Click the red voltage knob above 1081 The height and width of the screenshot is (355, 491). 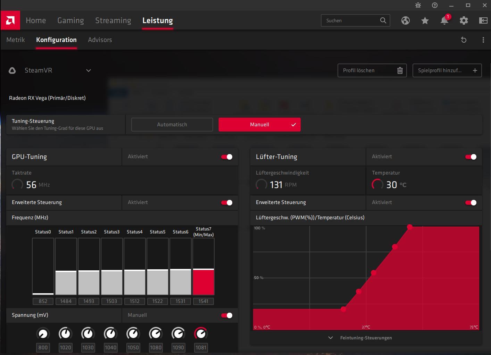[x=201, y=333]
